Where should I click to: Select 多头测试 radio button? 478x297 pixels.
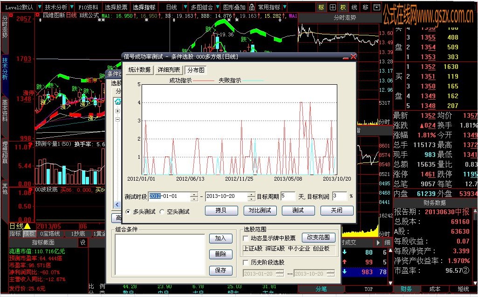coord(128,211)
